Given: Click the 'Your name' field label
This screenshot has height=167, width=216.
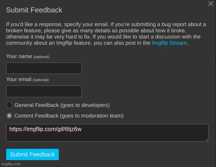Looking at the screenshot, I should 19,56.
